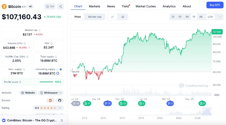Click the Volume (24h) info icon
226x125 pixels.
point(25,43)
